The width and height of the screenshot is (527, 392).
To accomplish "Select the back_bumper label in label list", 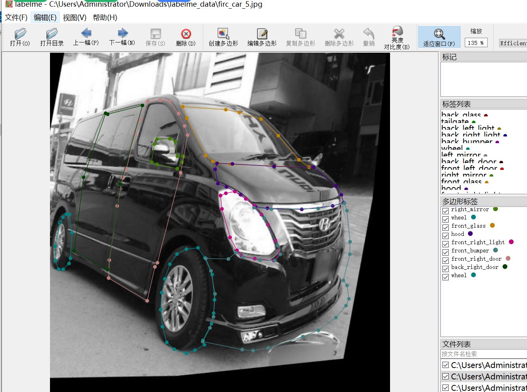I will pos(467,142).
